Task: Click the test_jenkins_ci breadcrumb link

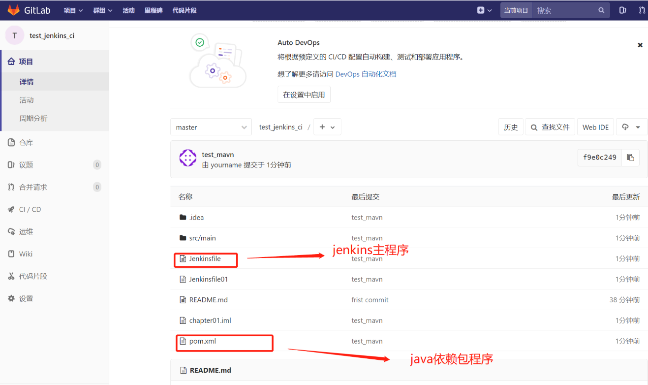Action: [x=281, y=127]
